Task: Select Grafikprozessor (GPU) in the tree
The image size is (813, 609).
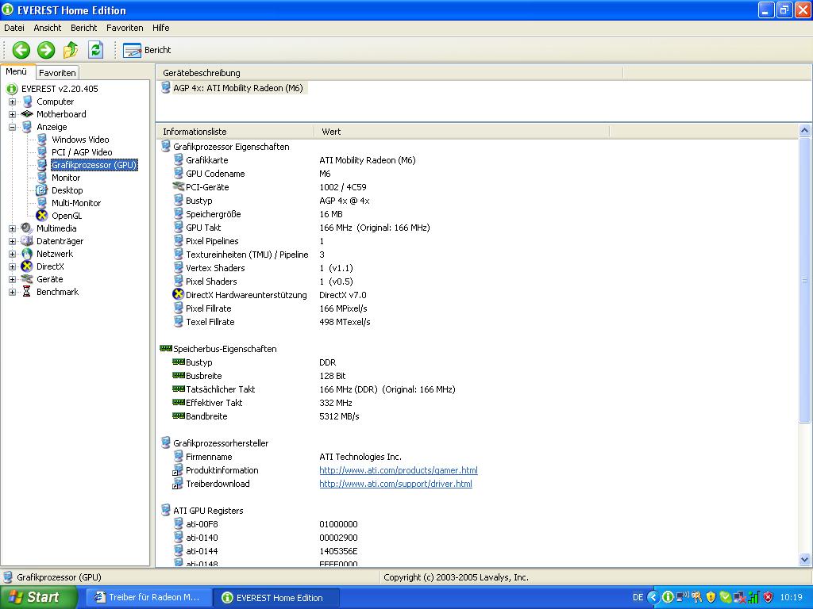Action: pos(94,165)
